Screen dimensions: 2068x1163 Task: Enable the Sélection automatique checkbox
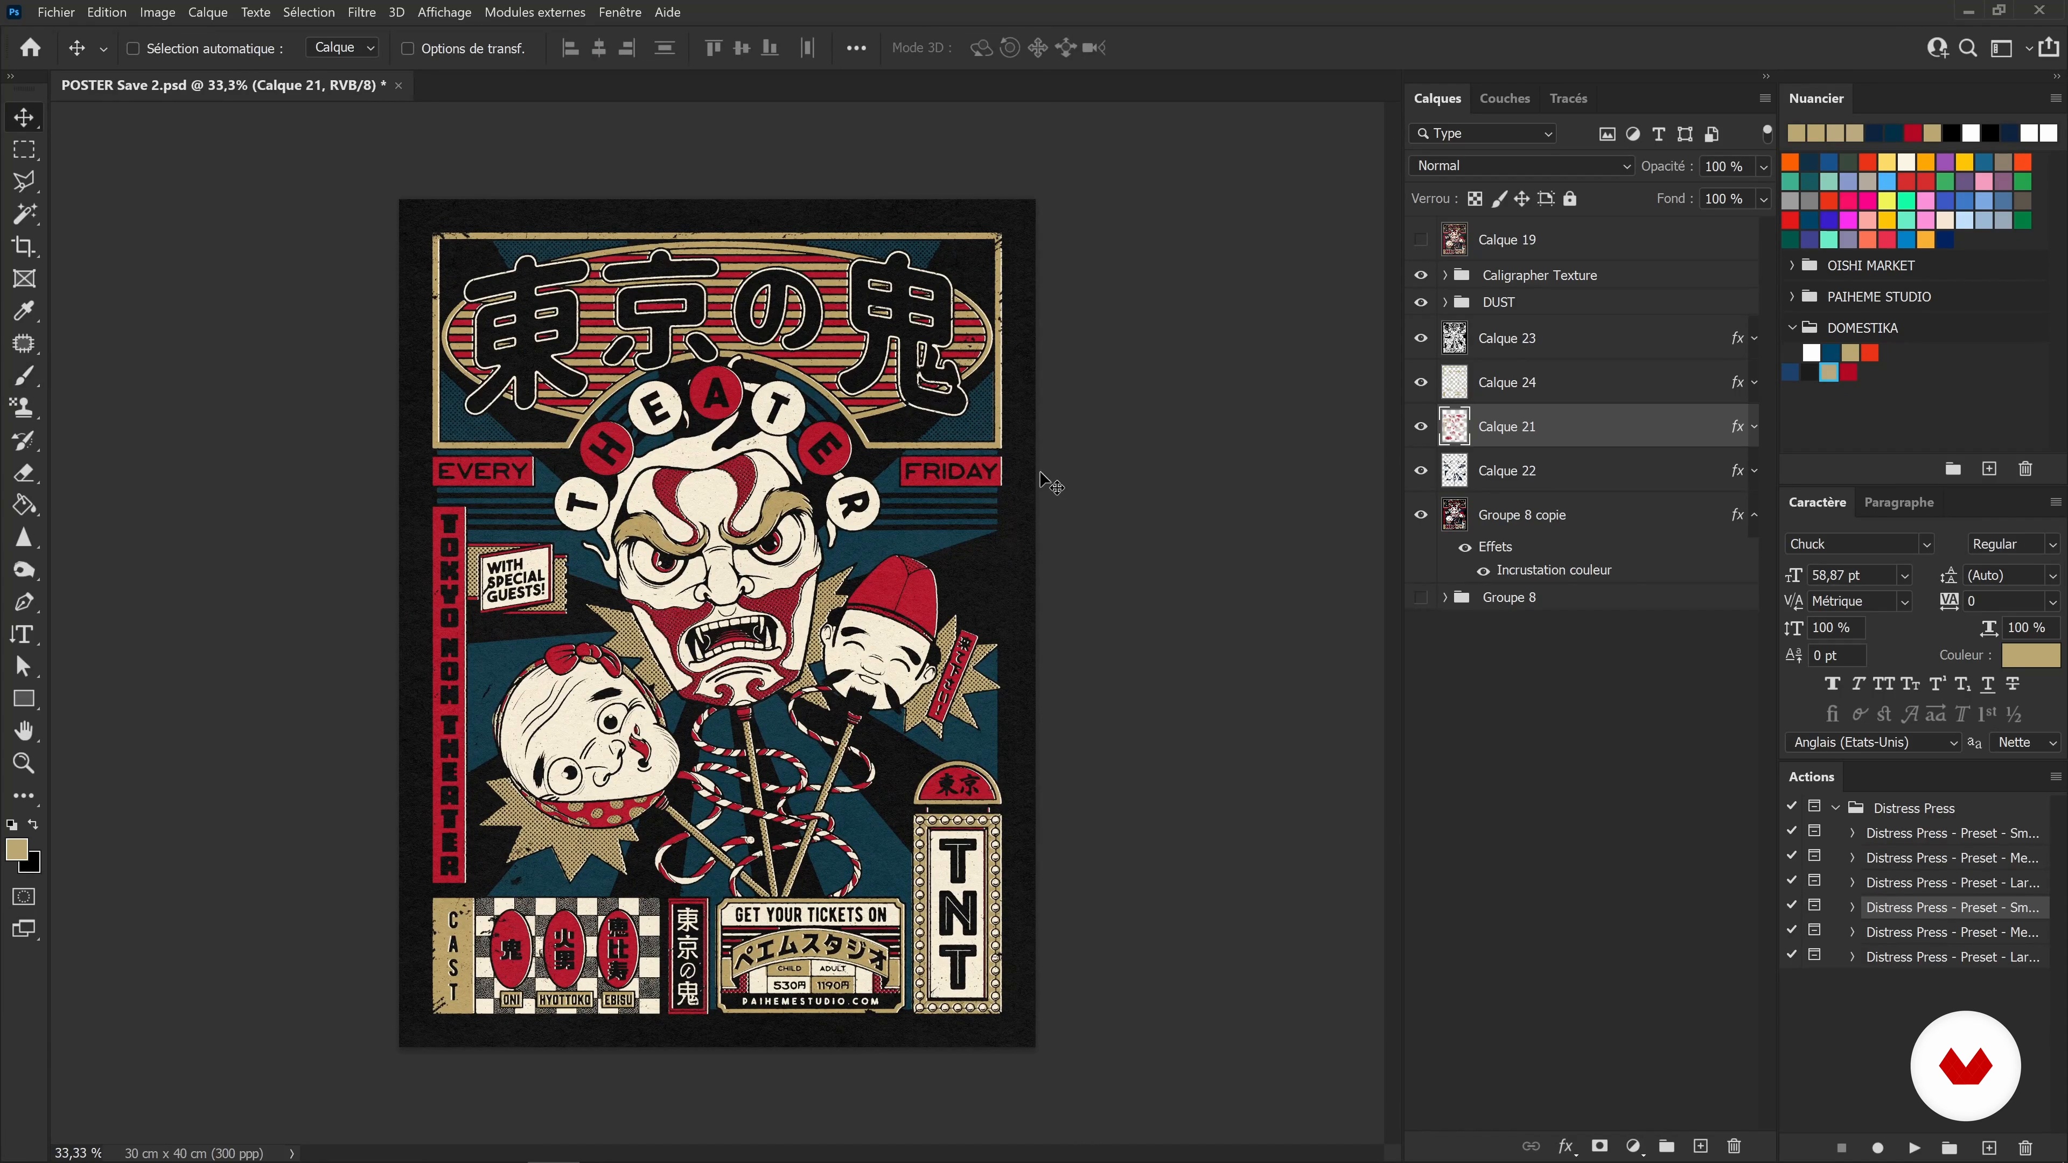point(133,48)
